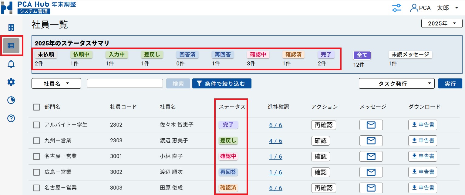Open settings gear in left sidebar

(x=11, y=82)
